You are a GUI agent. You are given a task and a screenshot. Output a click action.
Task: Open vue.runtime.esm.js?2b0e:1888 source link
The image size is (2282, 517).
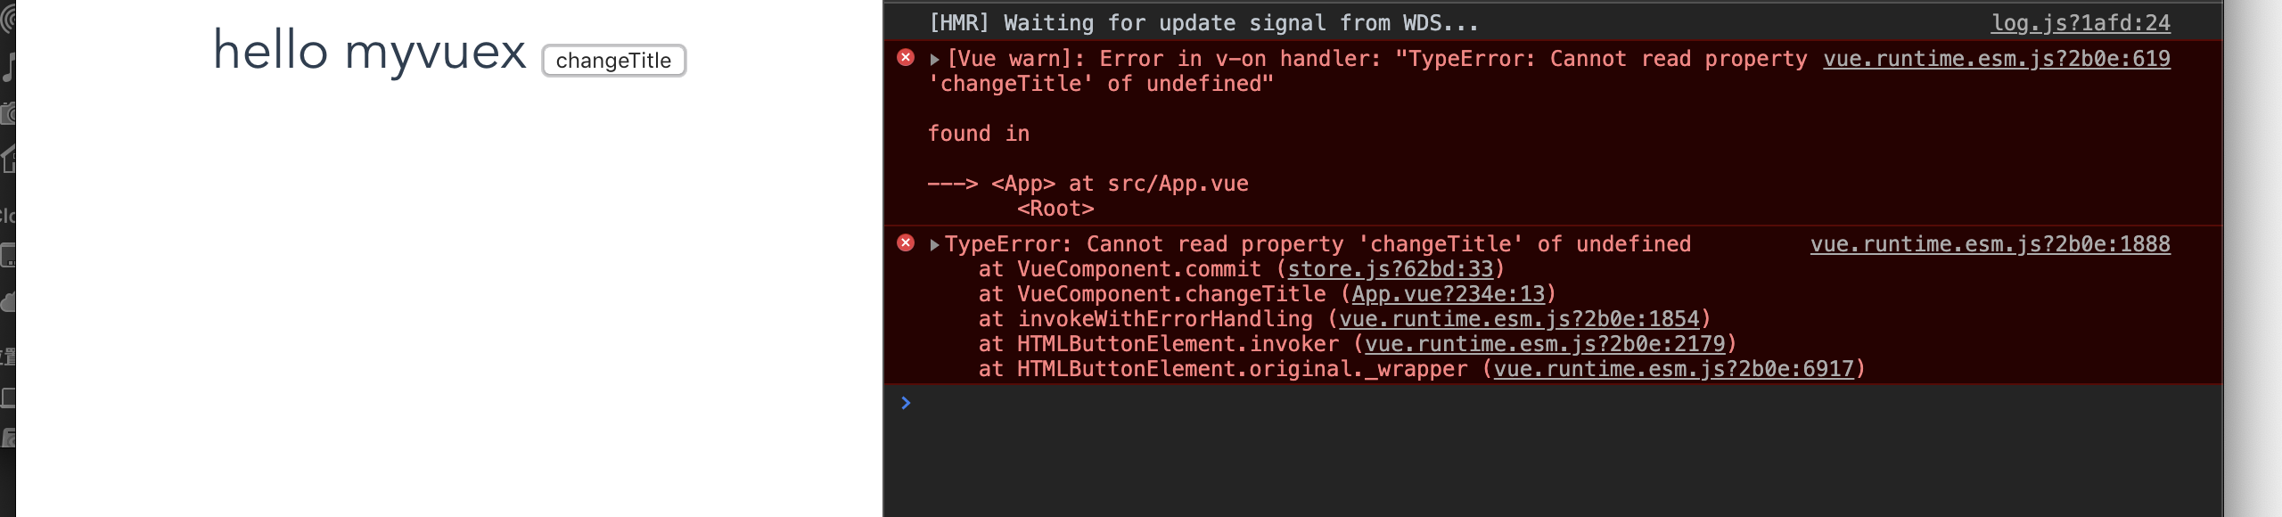1990,244
